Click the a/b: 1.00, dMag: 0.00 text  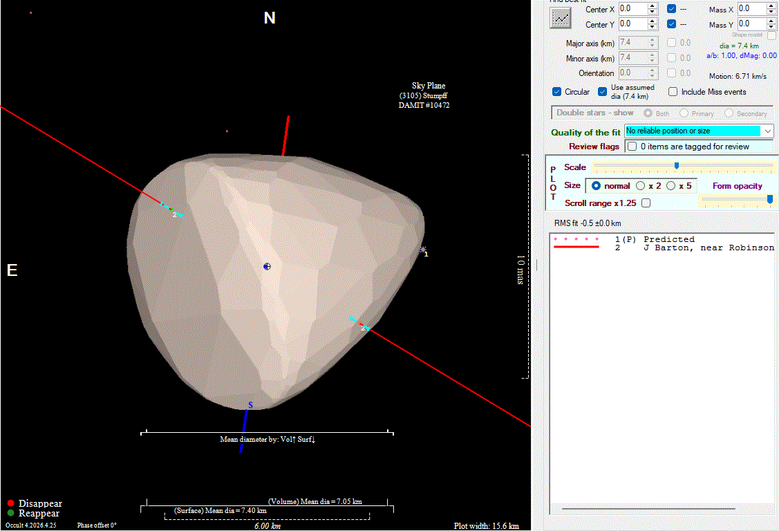coord(741,55)
